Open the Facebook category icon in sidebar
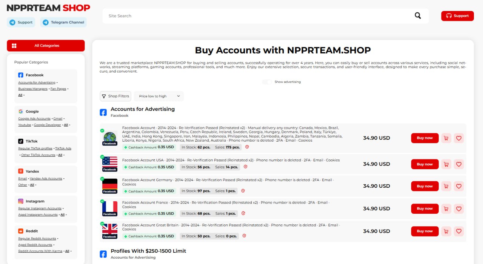 coord(21,75)
